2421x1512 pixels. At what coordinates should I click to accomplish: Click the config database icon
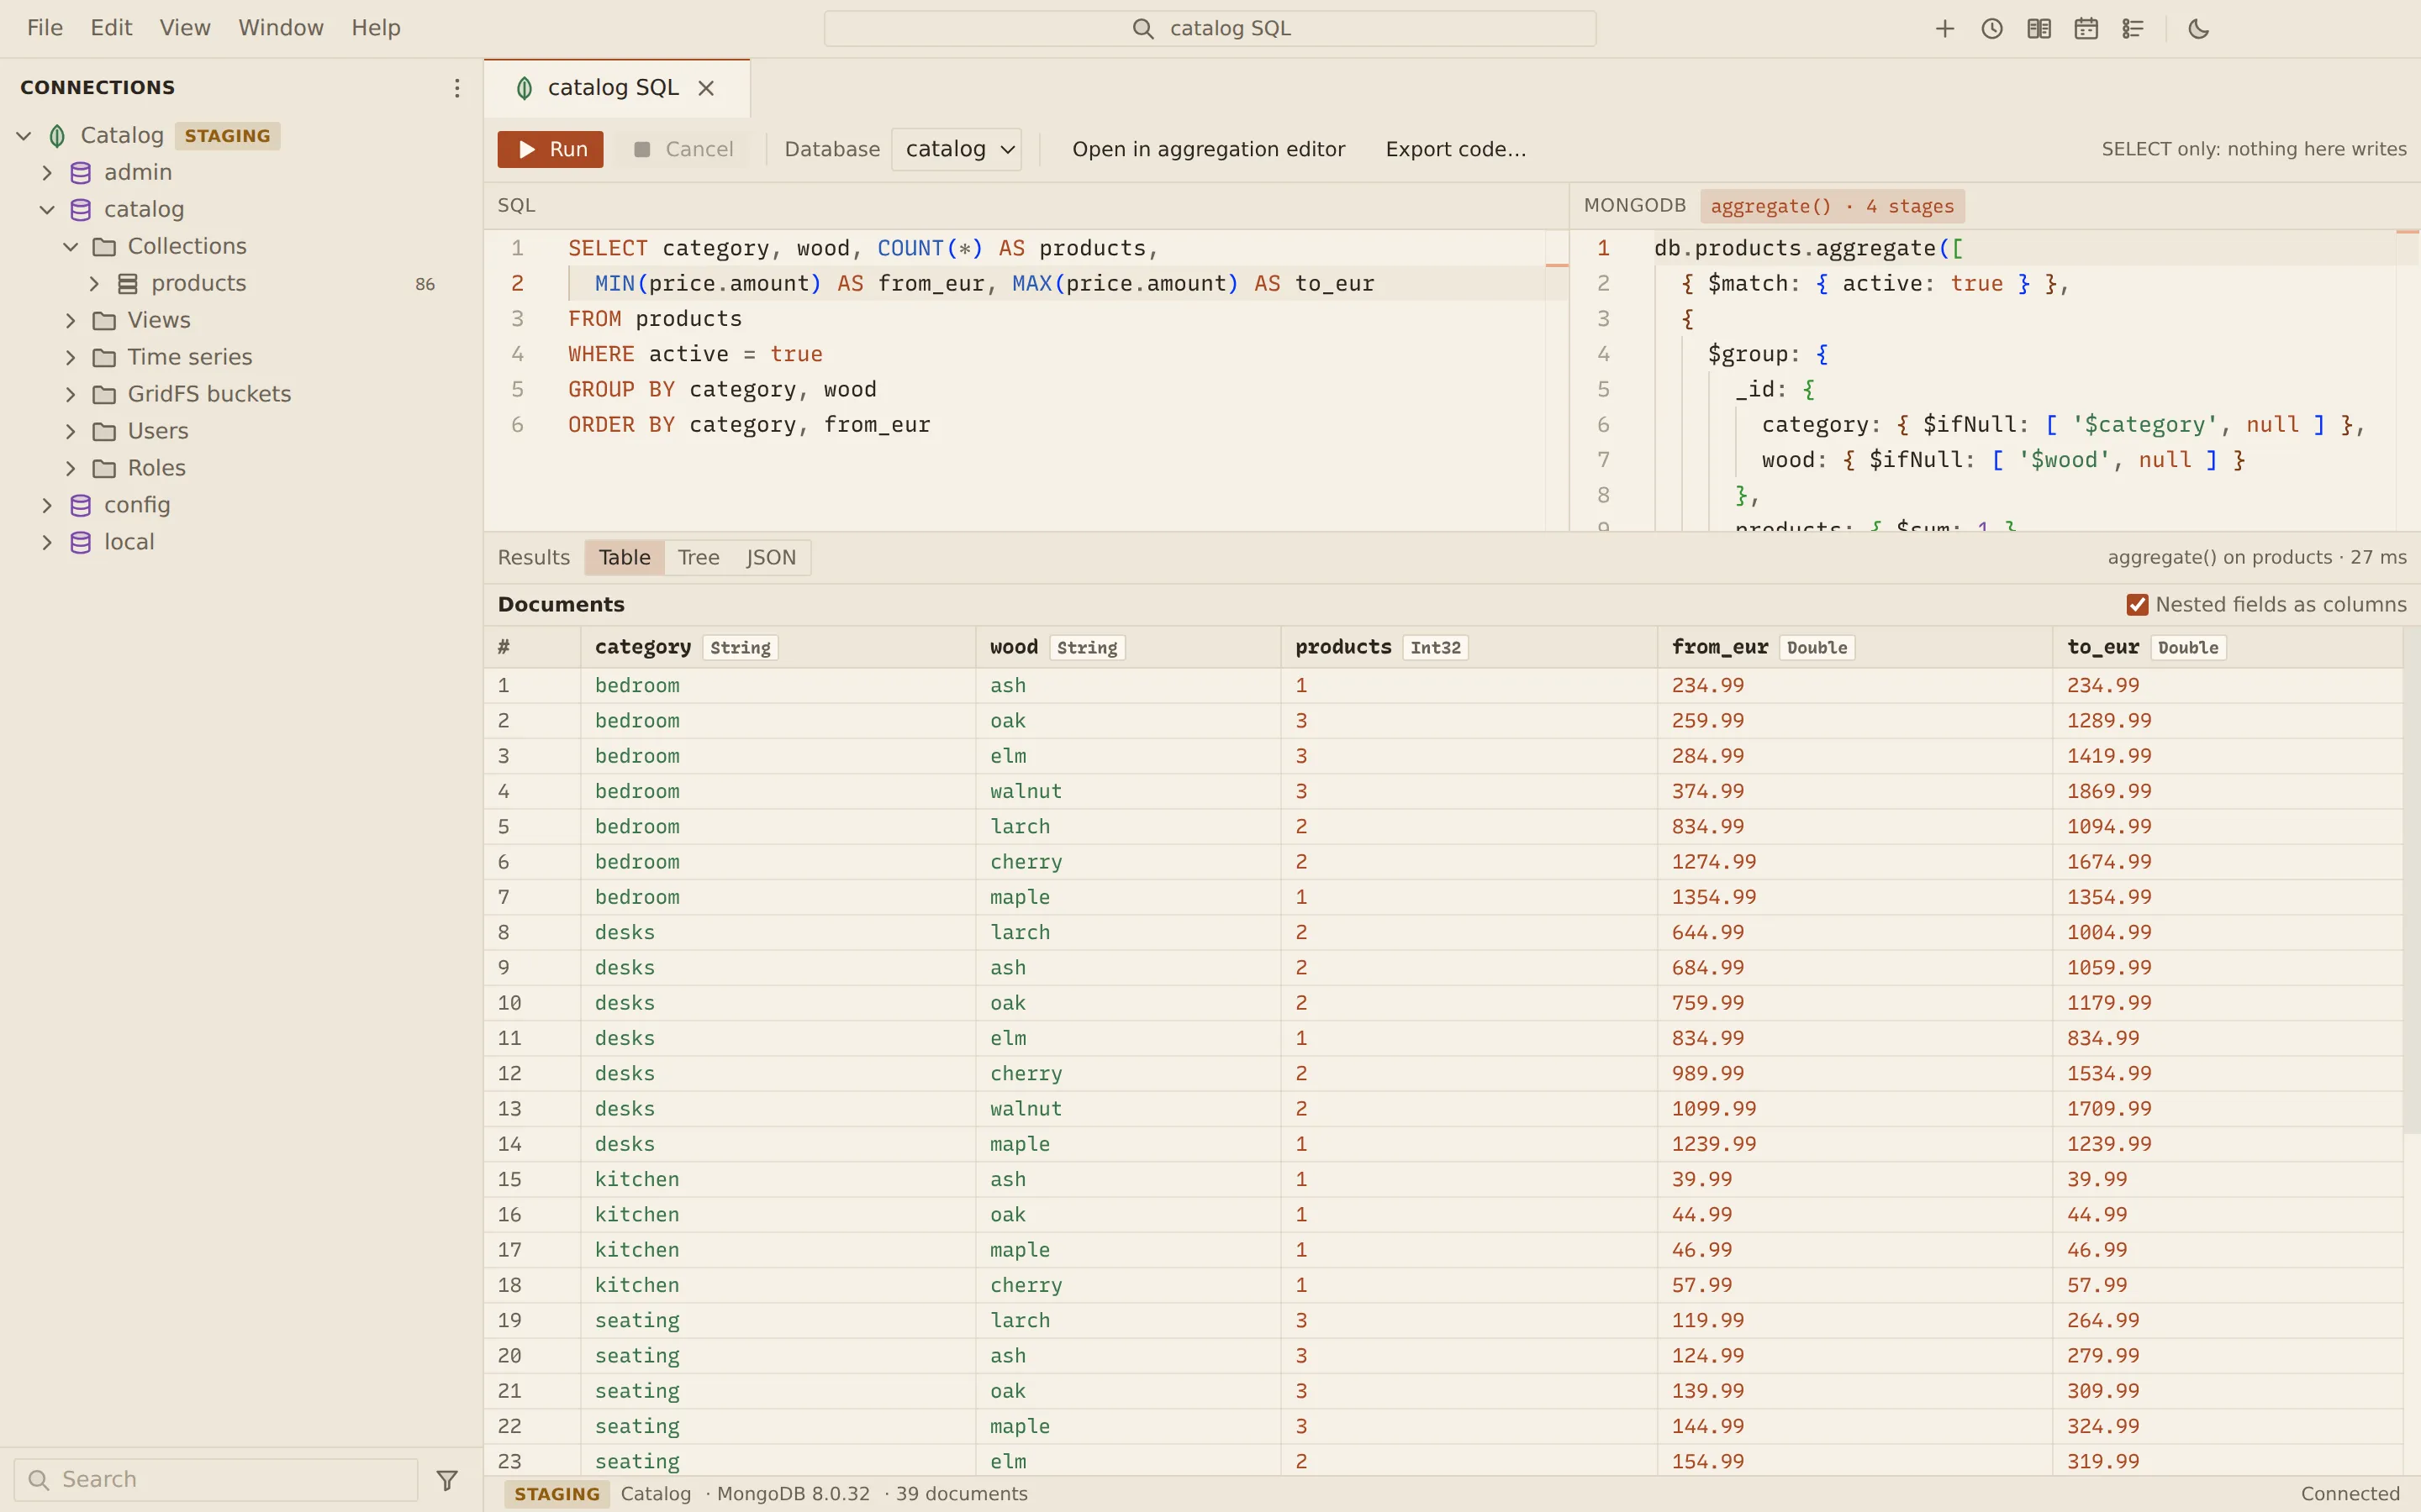(x=81, y=505)
